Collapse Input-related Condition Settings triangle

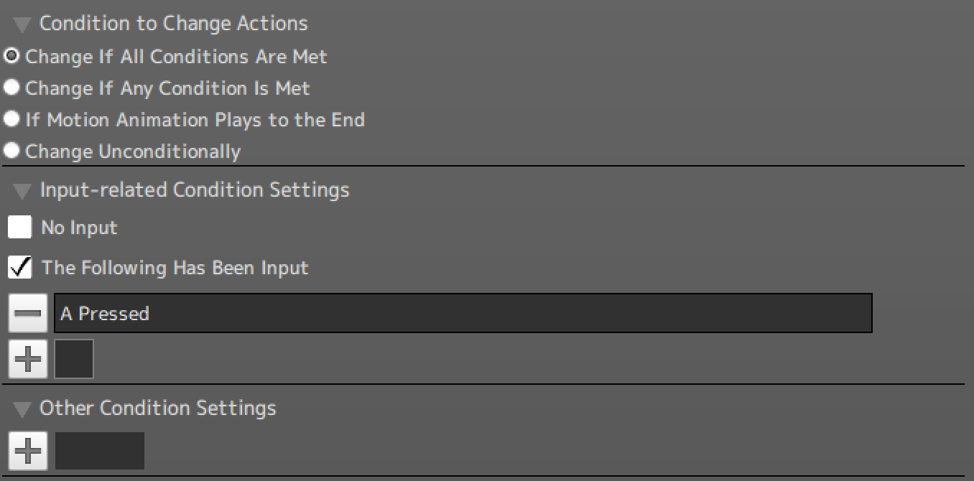pos(22,192)
